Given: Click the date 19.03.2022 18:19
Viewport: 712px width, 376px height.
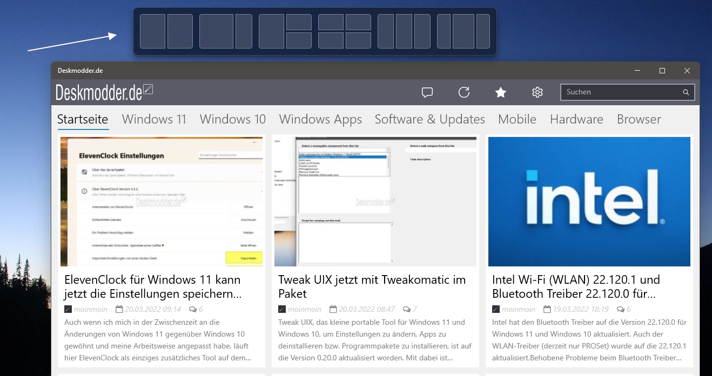Looking at the screenshot, I should click(581, 310).
